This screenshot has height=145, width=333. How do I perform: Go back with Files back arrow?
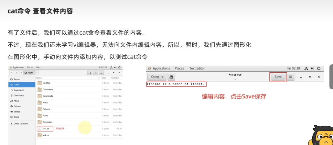pos(12,73)
